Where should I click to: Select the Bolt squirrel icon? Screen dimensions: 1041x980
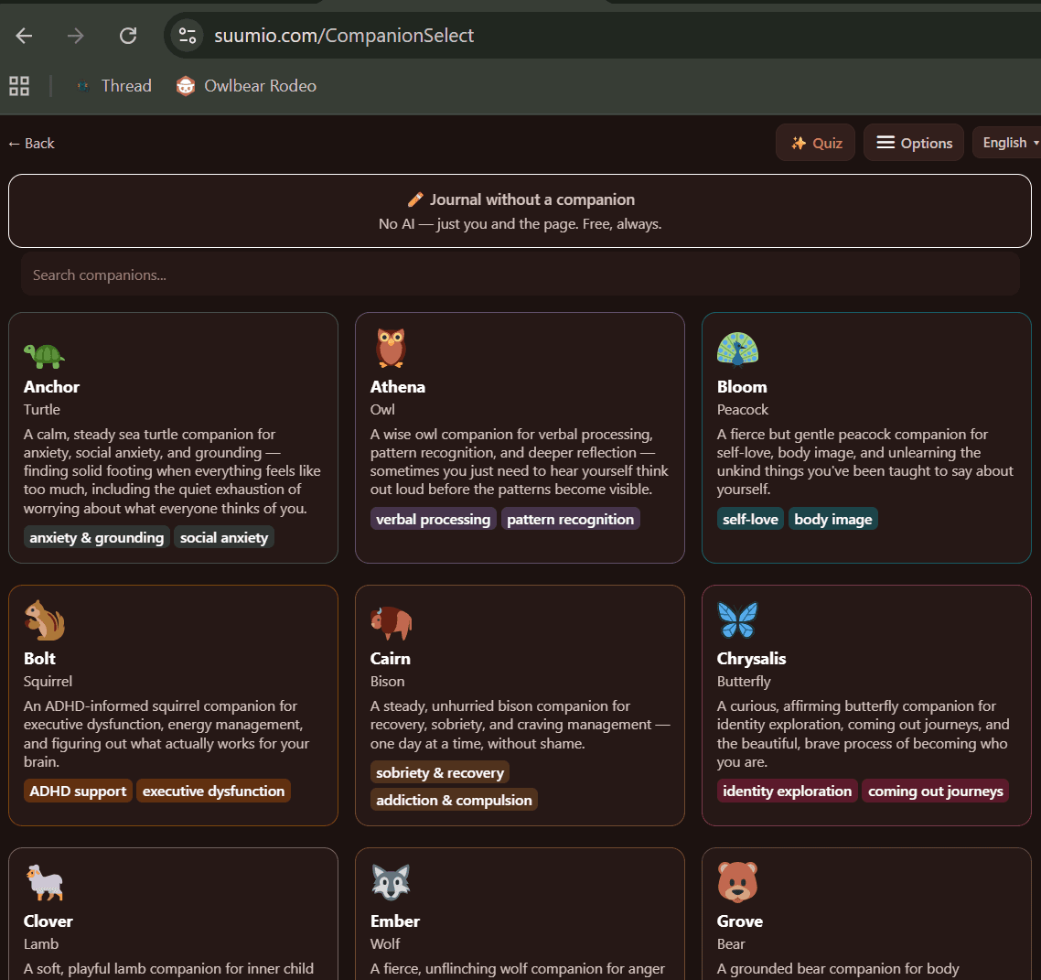tap(45, 620)
